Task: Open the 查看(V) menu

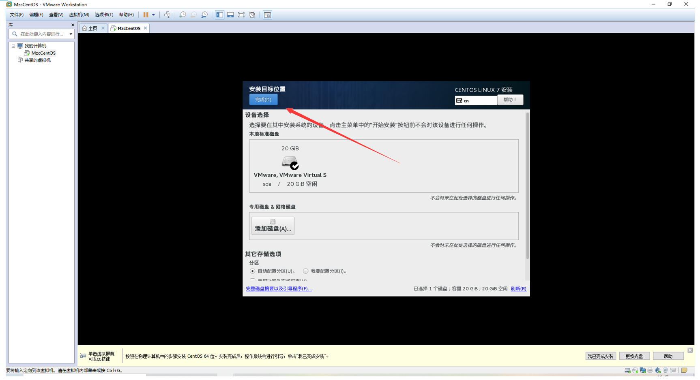Action: click(x=56, y=15)
